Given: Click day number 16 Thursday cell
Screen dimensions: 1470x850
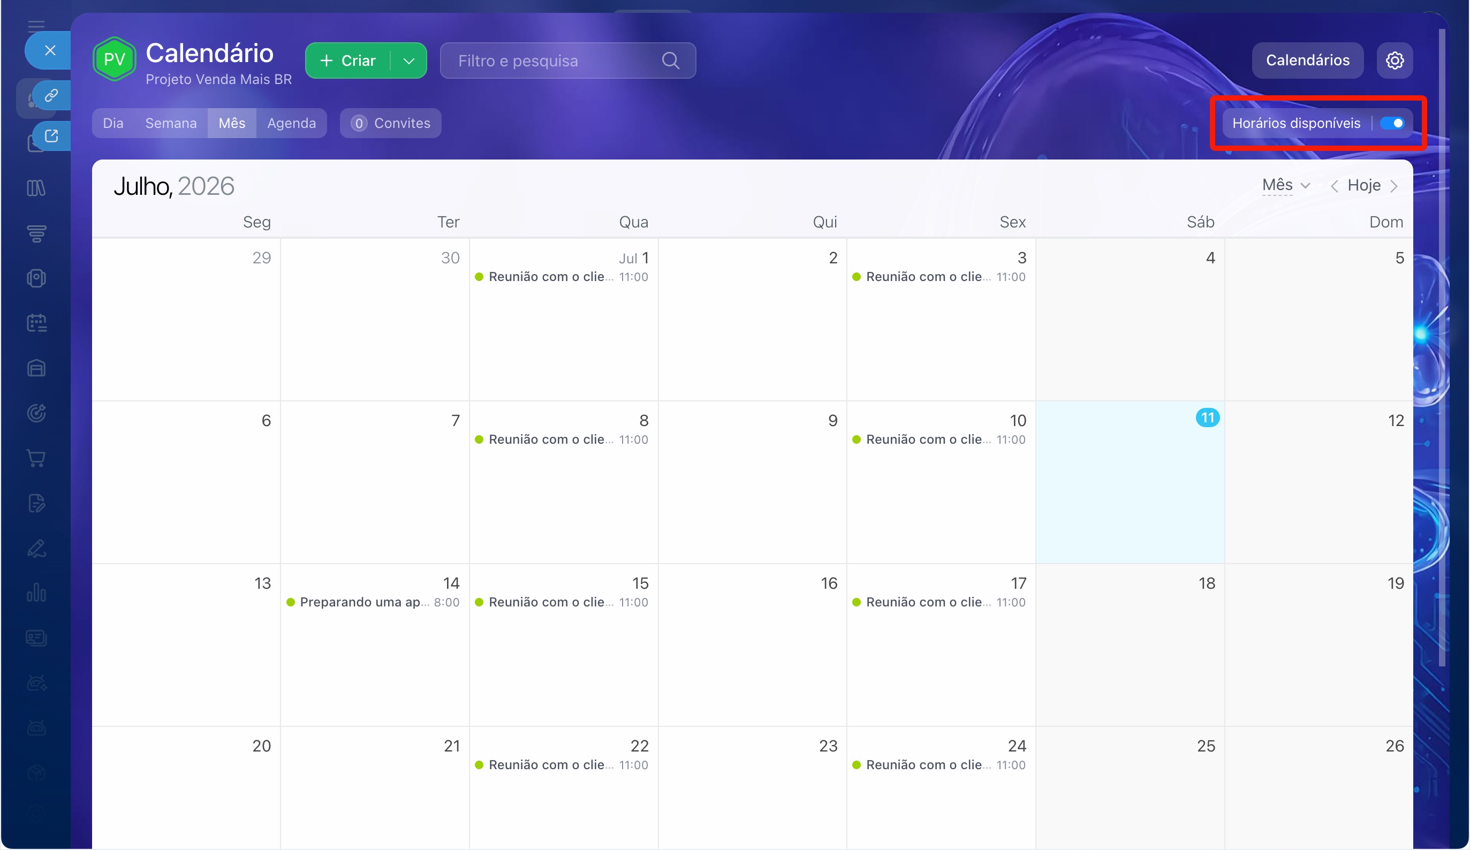Looking at the screenshot, I should [x=829, y=583].
